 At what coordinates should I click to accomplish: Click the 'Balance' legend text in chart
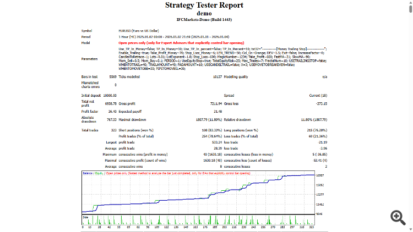pos(88,173)
